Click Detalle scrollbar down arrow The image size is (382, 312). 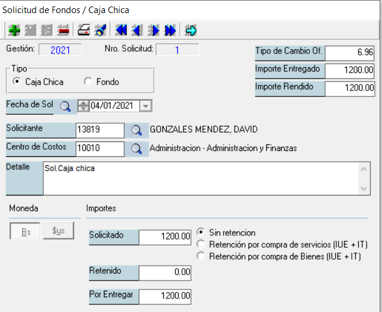(x=364, y=188)
